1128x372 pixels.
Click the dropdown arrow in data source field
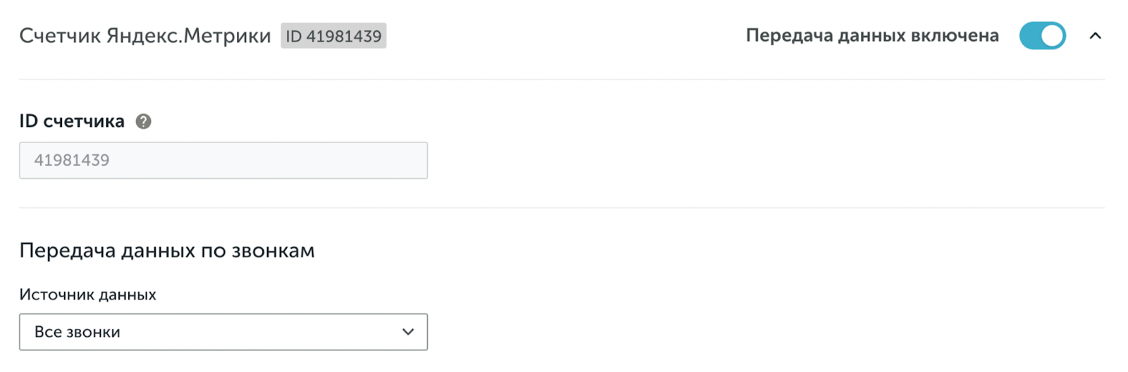pyautogui.click(x=407, y=332)
